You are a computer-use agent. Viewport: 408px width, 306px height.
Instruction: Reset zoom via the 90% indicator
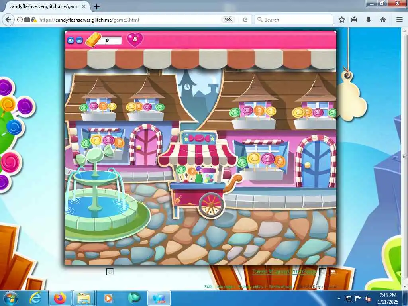tap(228, 20)
